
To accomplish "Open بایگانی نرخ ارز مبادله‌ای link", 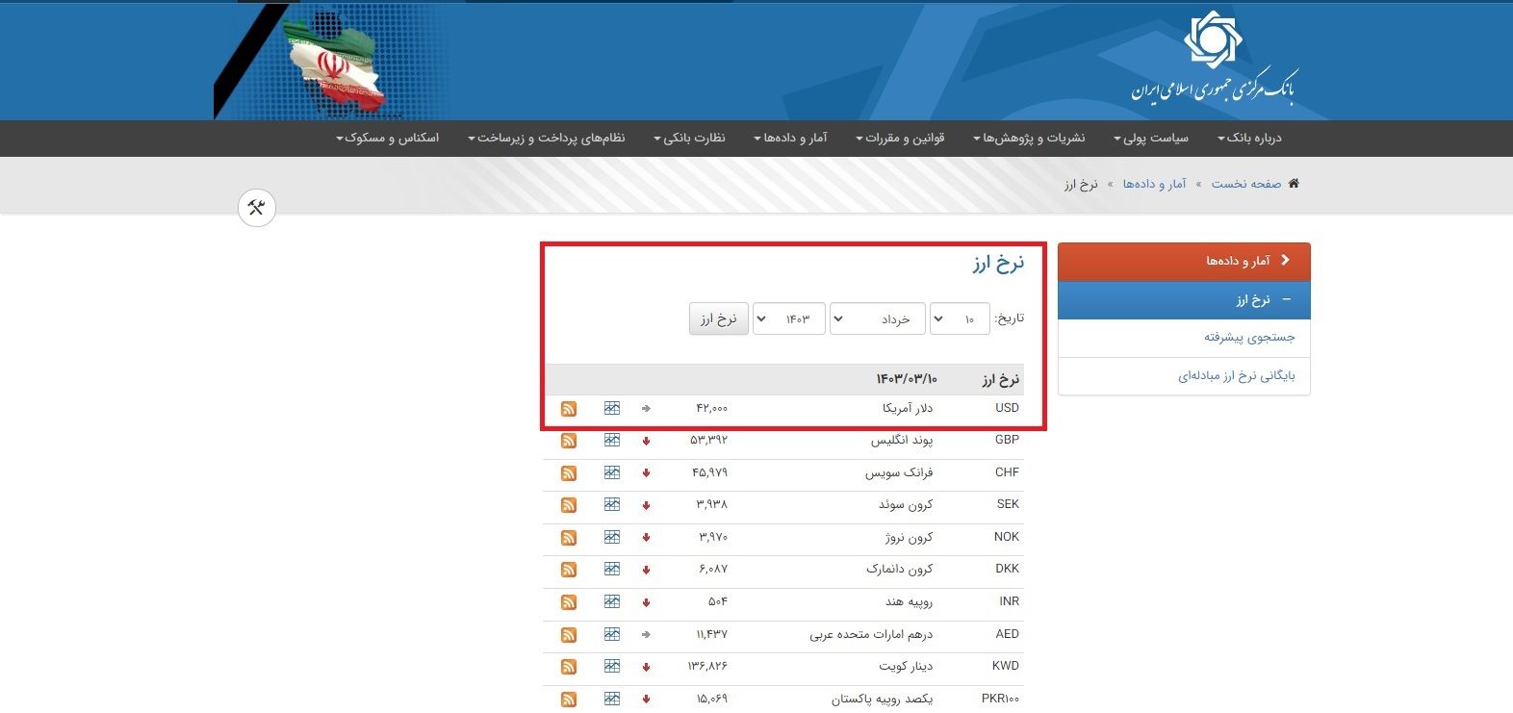I will point(1236,376).
